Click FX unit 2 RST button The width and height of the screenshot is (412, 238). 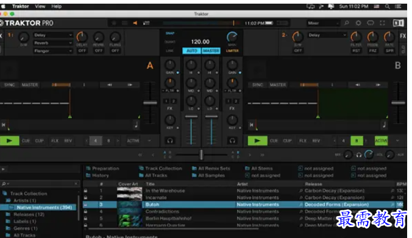[x=357, y=51]
